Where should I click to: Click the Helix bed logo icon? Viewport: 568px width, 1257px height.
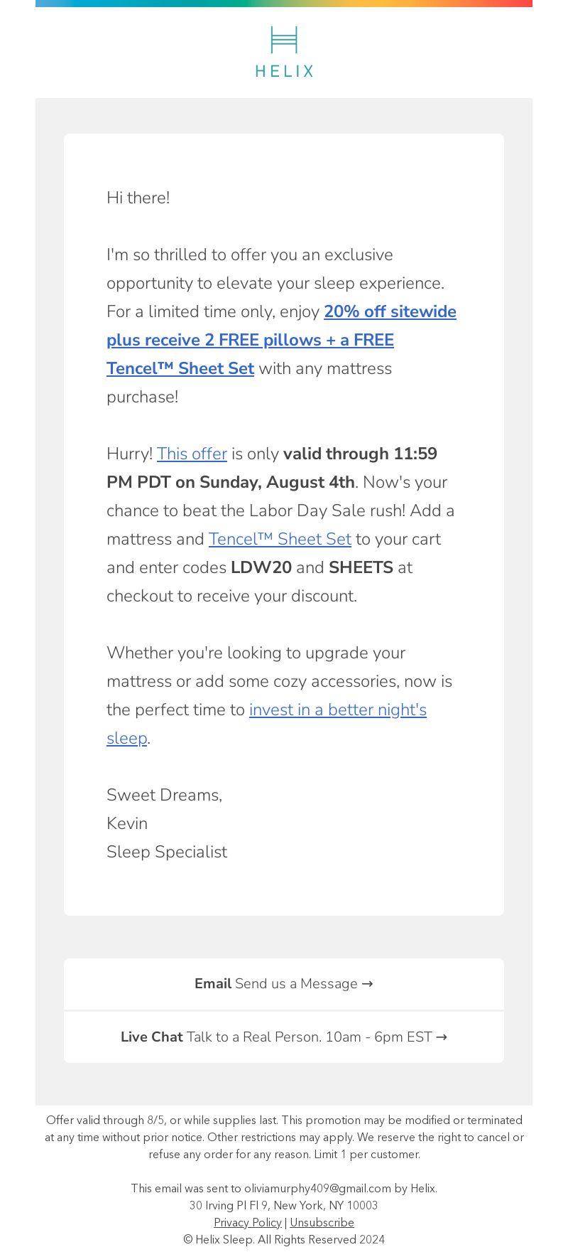point(284,40)
